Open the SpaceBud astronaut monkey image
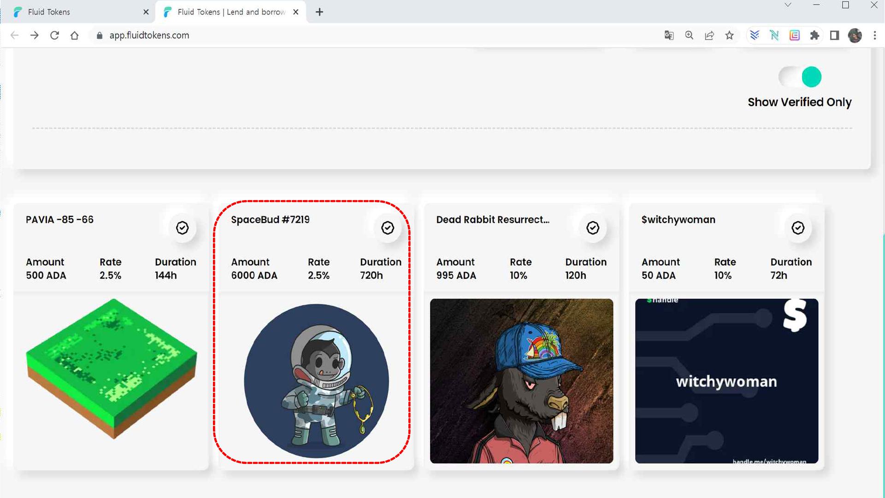 tap(316, 381)
